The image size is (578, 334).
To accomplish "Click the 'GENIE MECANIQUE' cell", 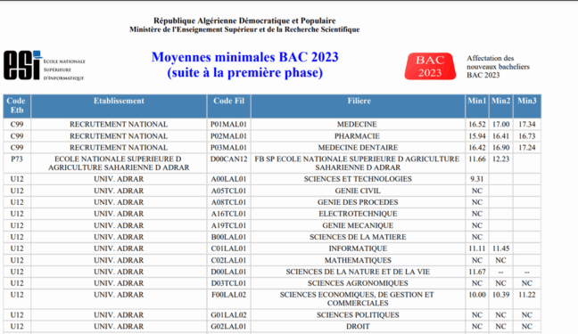I will pos(358,225).
